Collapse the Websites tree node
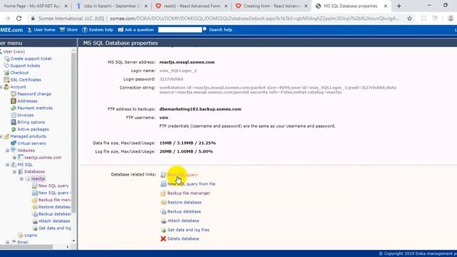Image resolution: width=457 pixels, height=257 pixels. pyautogui.click(x=8, y=151)
